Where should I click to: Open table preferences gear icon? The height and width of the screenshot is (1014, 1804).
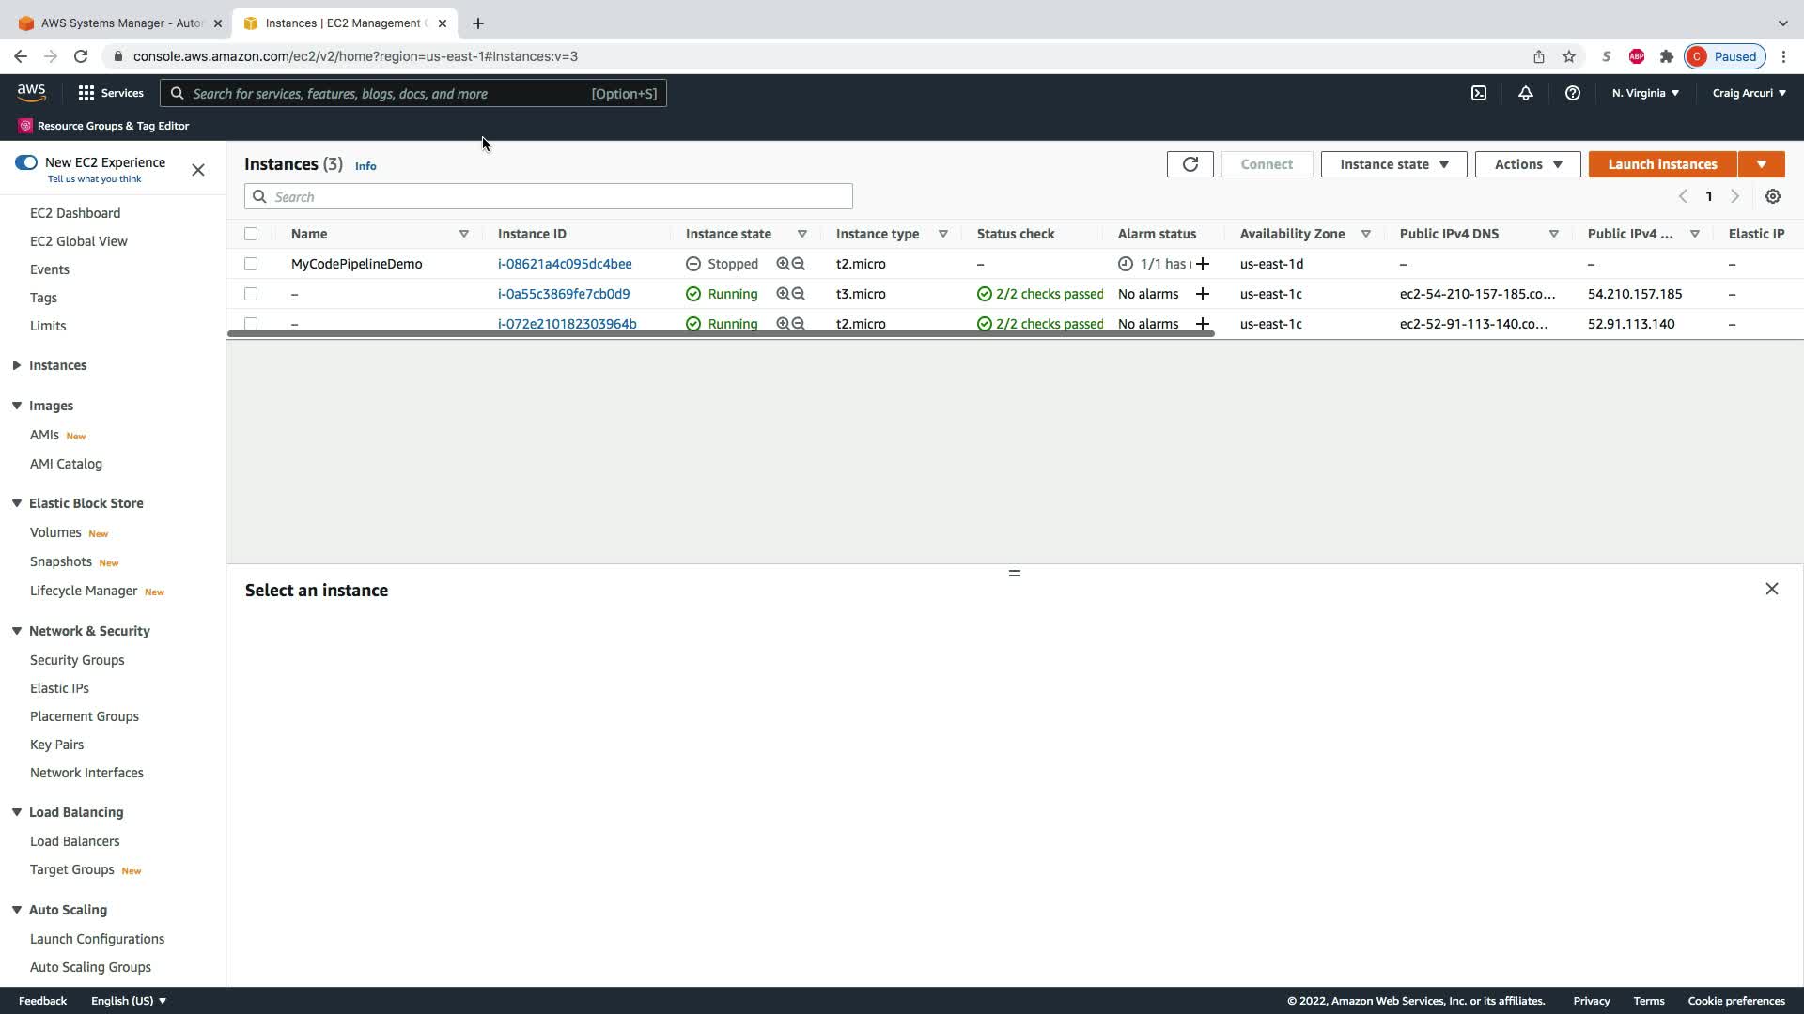coord(1772,196)
